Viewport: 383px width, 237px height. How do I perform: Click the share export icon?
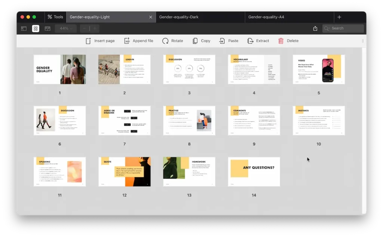click(315, 28)
